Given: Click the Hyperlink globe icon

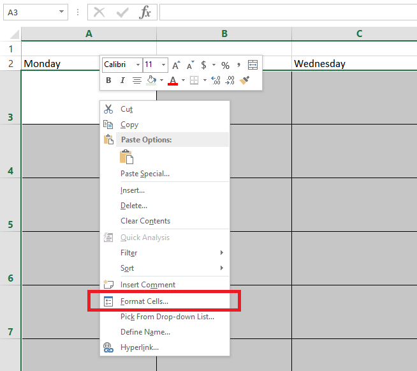Looking at the screenshot, I should [108, 347].
